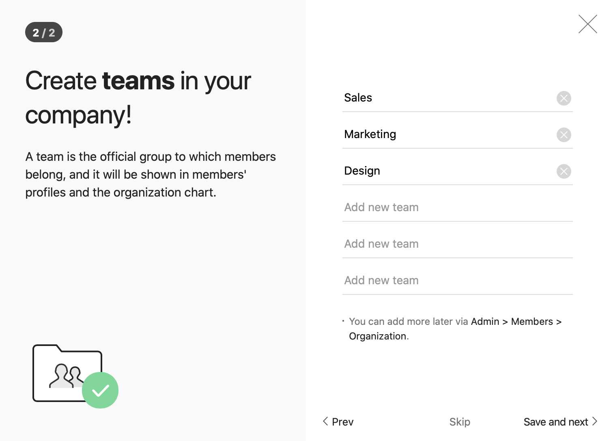Go back with the Prev button
Image resolution: width=611 pixels, height=441 pixels.
[342, 422]
